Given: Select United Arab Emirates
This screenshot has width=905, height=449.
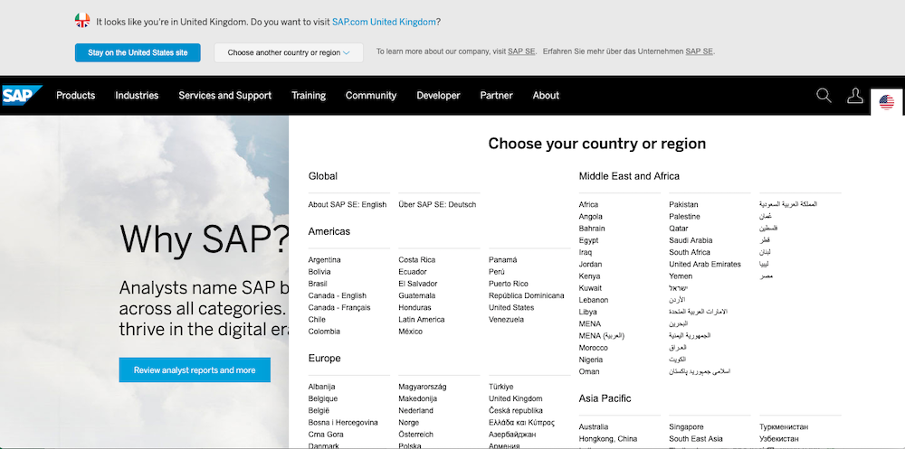Looking at the screenshot, I should (x=705, y=264).
